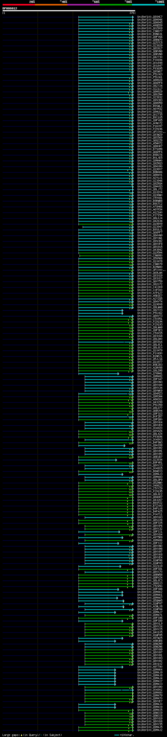The height and width of the screenshot is (737, 167).
Task: Click the orange ~40% identity legend bar
Action: pos(51,5)
